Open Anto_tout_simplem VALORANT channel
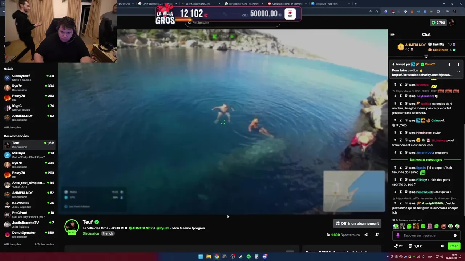The height and width of the screenshot is (261, 465). 29,185
